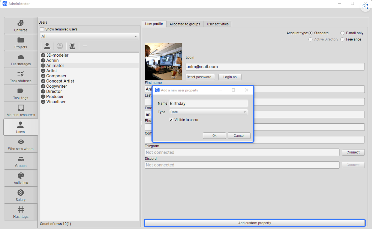Click the Login field anim@mail.com
Viewport: 372px width, 229px height.
coord(275,67)
